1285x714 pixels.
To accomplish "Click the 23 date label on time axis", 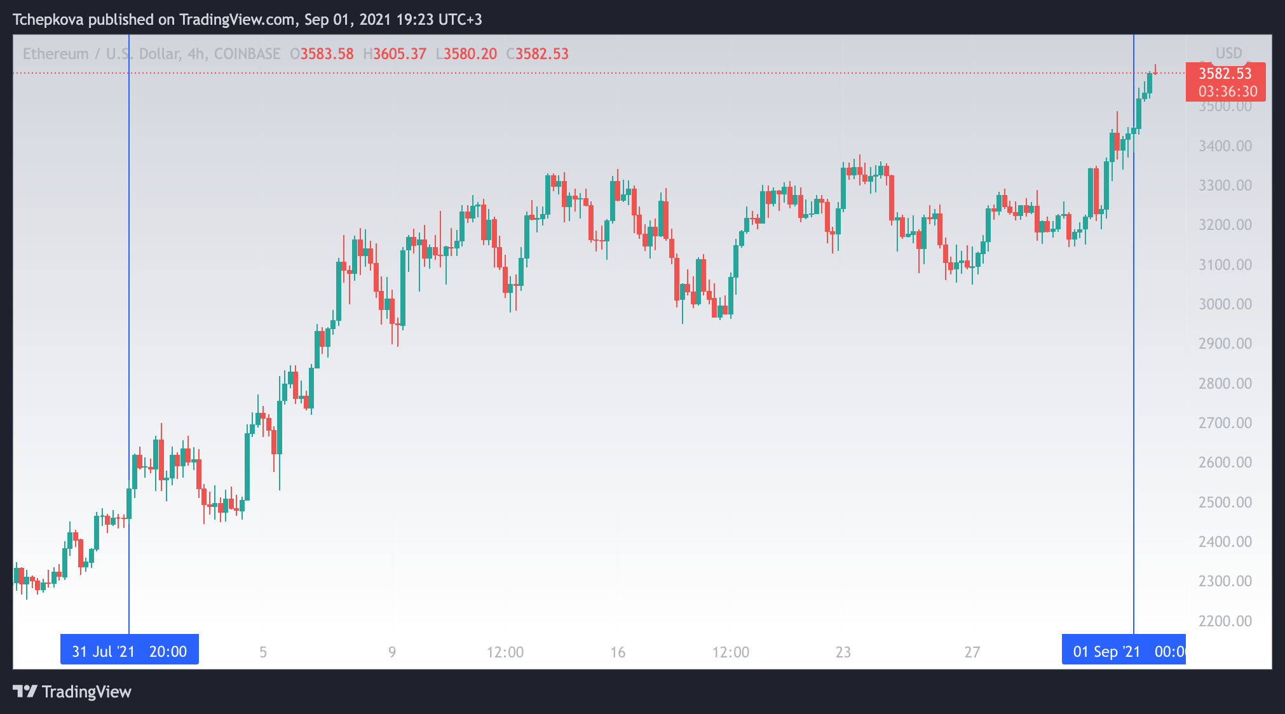I will 843,652.
